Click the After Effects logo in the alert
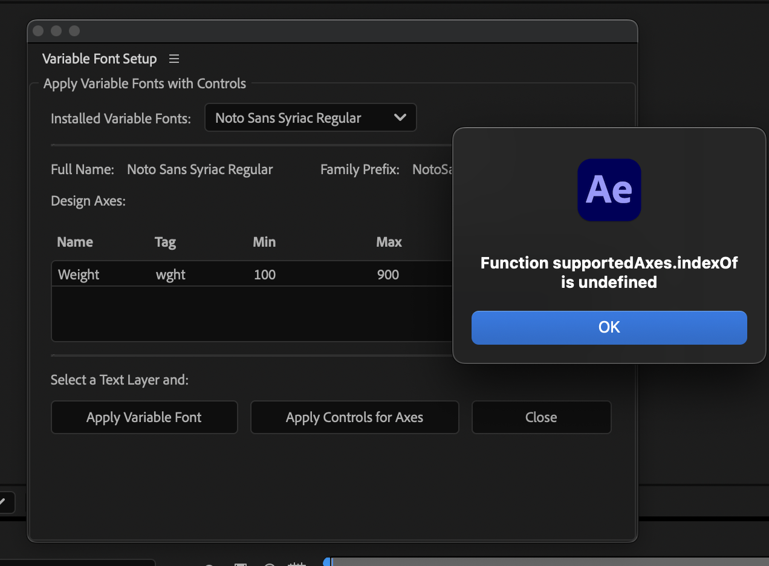Viewport: 769px width, 566px height. (609, 190)
